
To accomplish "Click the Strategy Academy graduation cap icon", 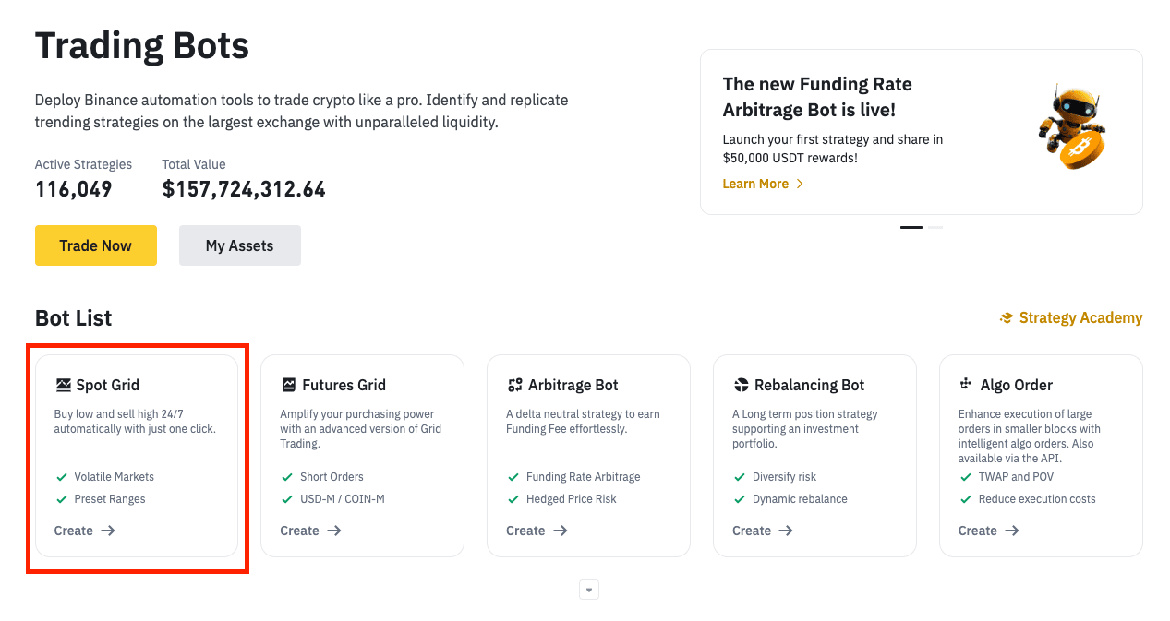I will (1007, 318).
